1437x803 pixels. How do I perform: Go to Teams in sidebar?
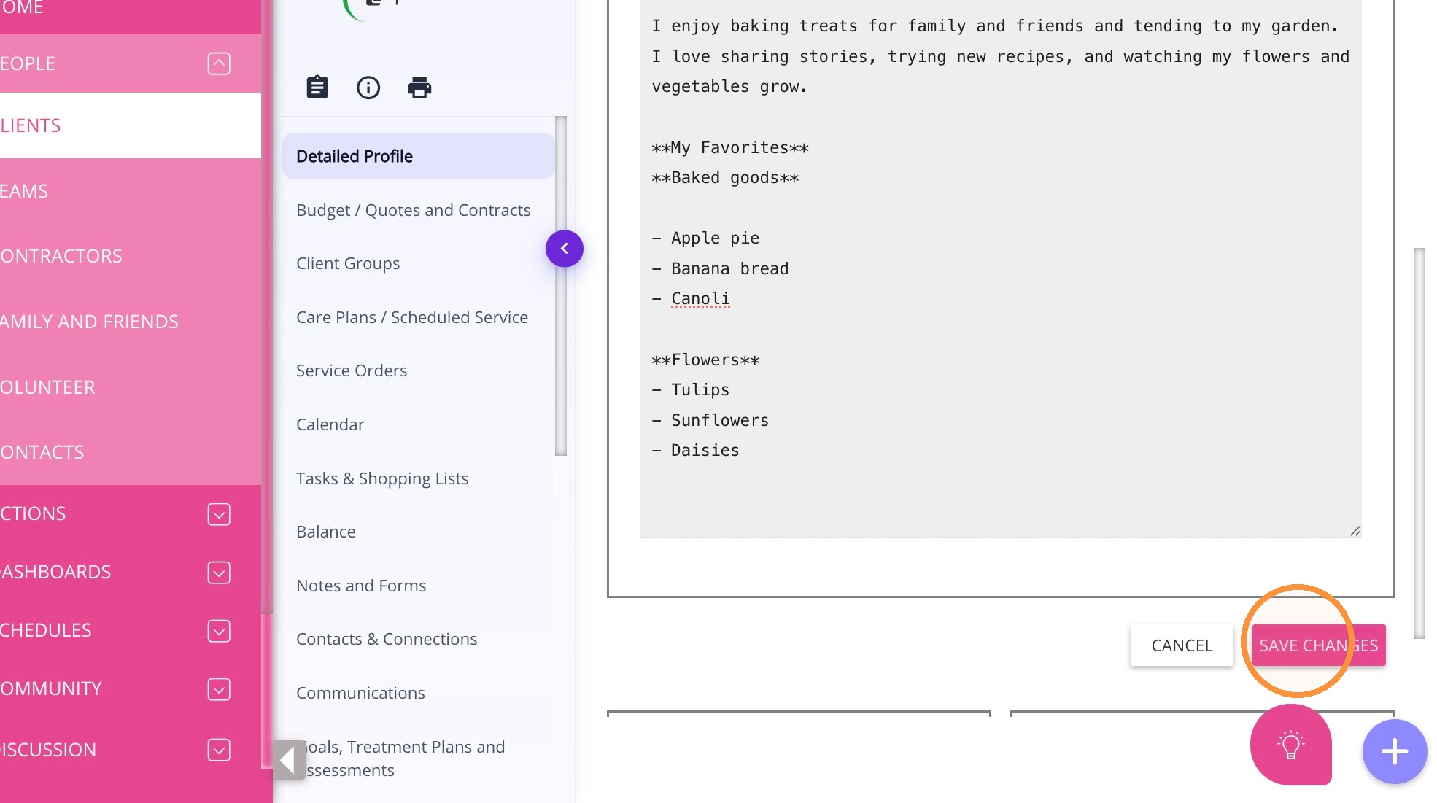(x=131, y=191)
